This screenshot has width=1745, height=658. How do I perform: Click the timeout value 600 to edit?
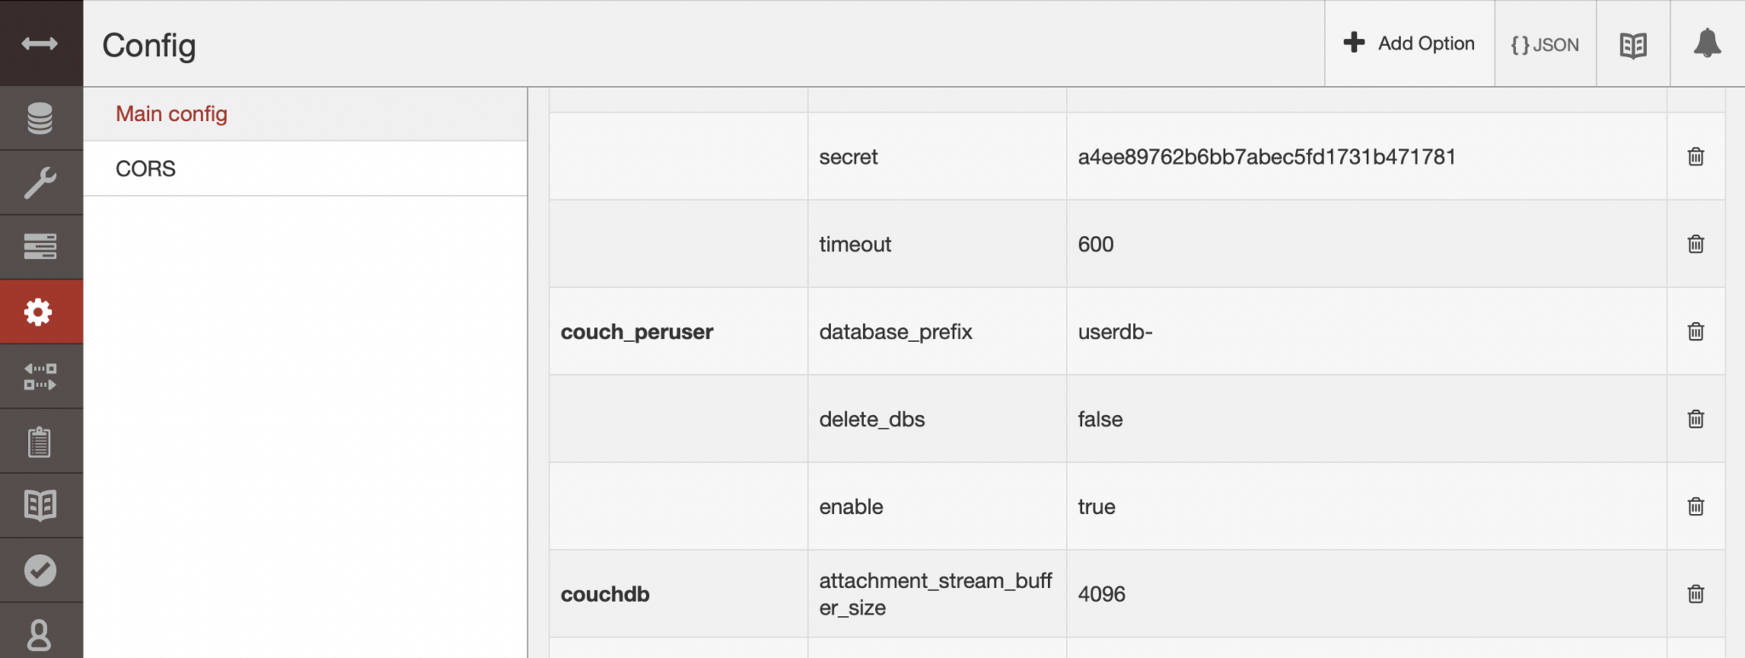(x=1096, y=244)
